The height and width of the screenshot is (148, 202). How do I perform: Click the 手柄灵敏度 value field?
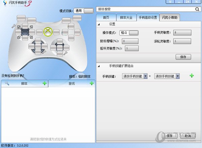tap(182, 33)
